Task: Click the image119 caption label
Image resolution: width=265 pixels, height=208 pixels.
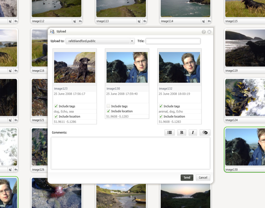Action: click(231, 71)
